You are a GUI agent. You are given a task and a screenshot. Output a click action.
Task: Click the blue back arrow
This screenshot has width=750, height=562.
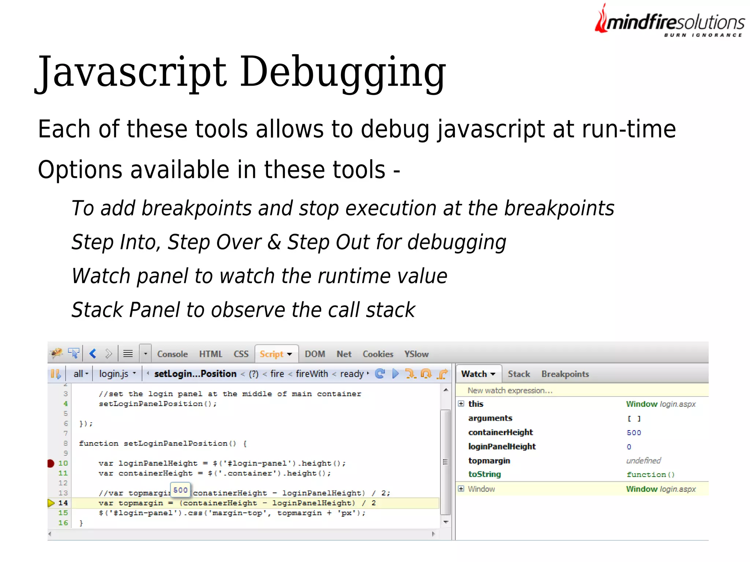coord(93,353)
